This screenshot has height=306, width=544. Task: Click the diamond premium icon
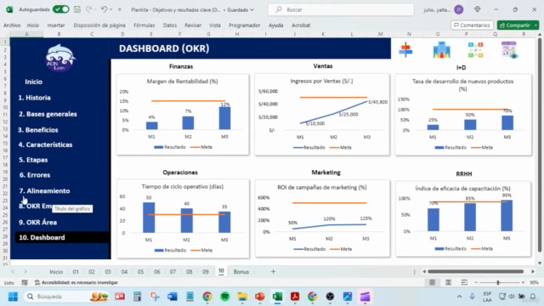[x=478, y=9]
